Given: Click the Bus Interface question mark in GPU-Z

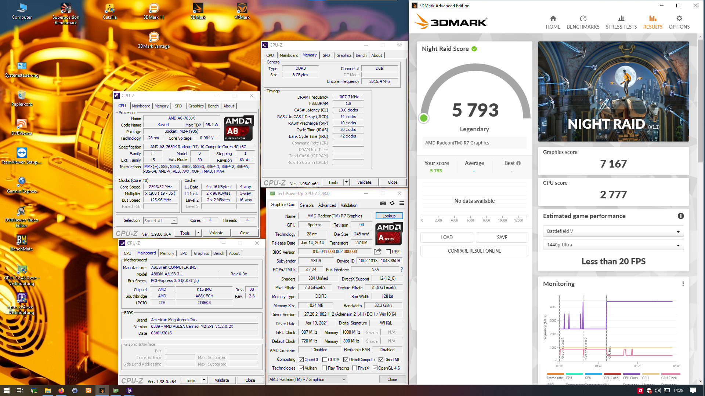Looking at the screenshot, I should coord(402,269).
